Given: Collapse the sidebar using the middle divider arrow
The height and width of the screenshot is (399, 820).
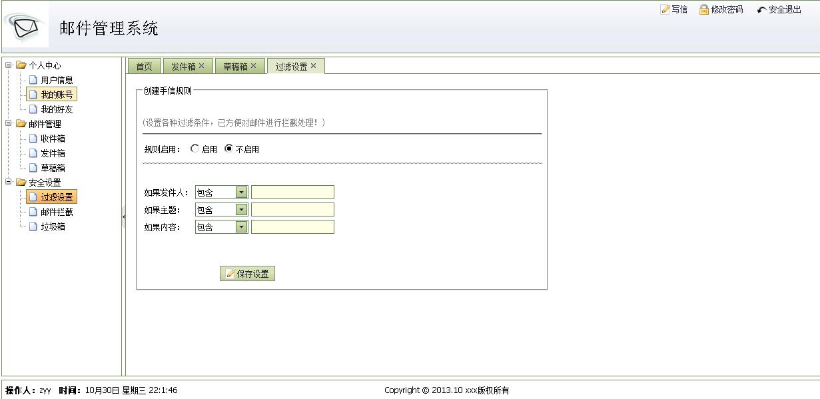Looking at the screenshot, I should (124, 216).
